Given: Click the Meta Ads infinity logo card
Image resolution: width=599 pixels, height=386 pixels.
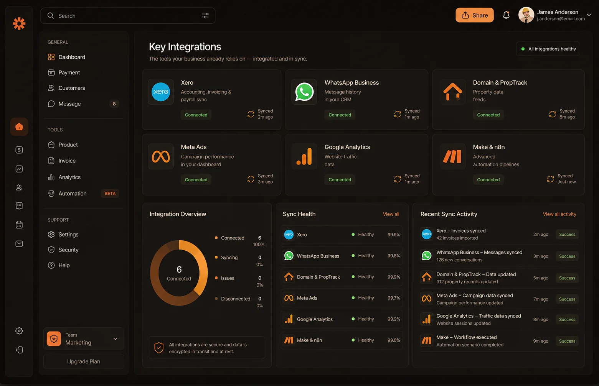Looking at the screenshot, I should tap(161, 156).
